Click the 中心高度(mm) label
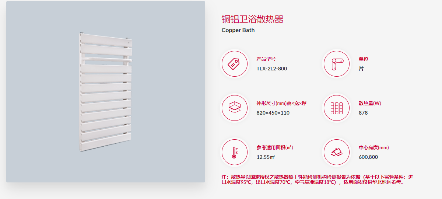 click(x=374, y=147)
